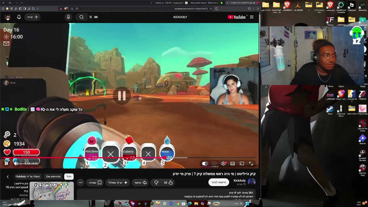Screen dimensions: 368x207
Task: Share the video via שיתוף button
Action: coord(141,183)
